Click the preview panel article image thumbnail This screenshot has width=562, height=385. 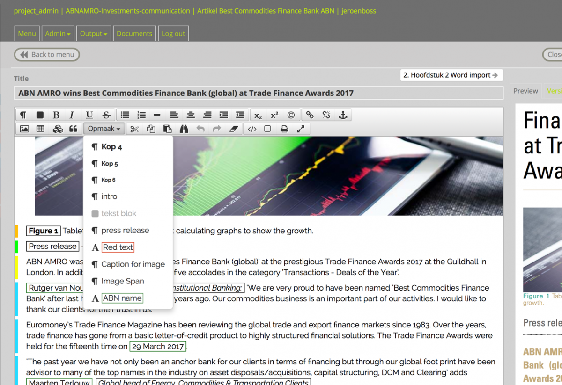[542, 250]
